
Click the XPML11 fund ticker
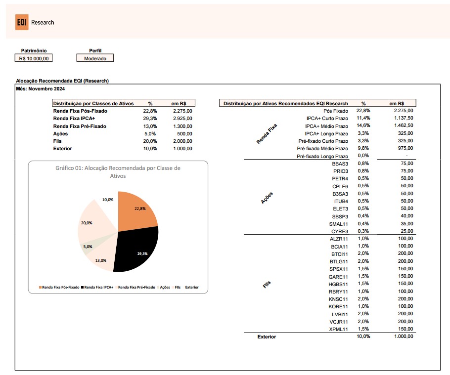click(x=339, y=329)
